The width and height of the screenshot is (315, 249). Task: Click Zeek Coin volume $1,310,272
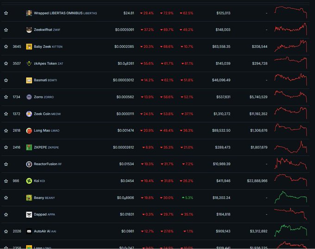coord(222,114)
